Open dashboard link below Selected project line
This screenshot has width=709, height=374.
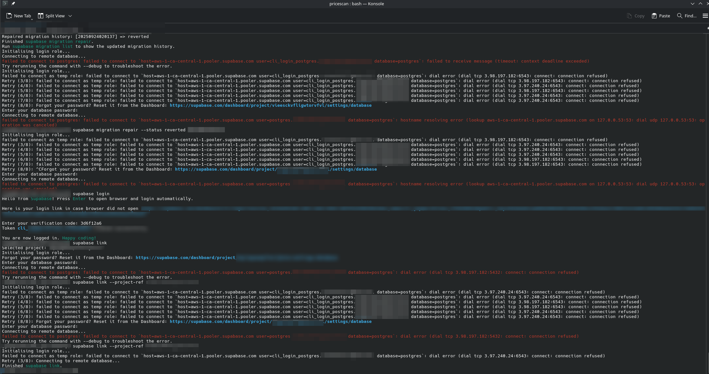186,258
